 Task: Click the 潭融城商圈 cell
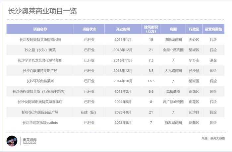click(x=173, y=39)
